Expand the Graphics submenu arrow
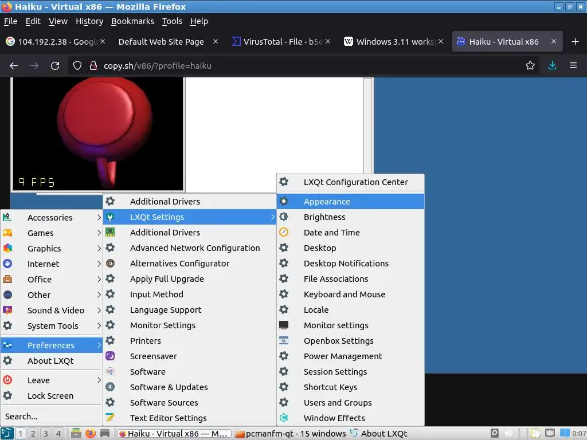 99,249
